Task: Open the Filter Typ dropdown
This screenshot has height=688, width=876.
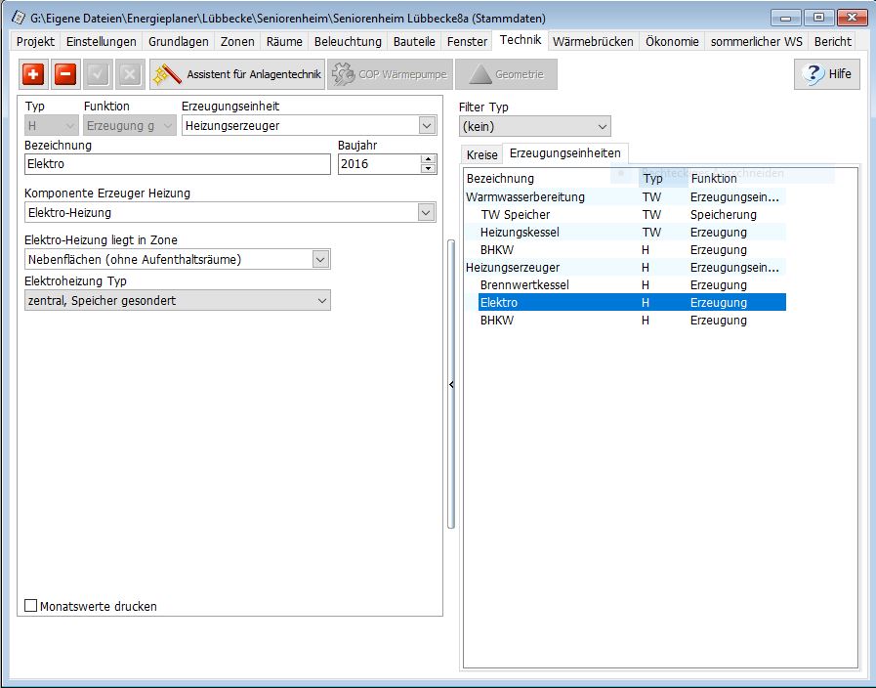Action: coord(534,126)
